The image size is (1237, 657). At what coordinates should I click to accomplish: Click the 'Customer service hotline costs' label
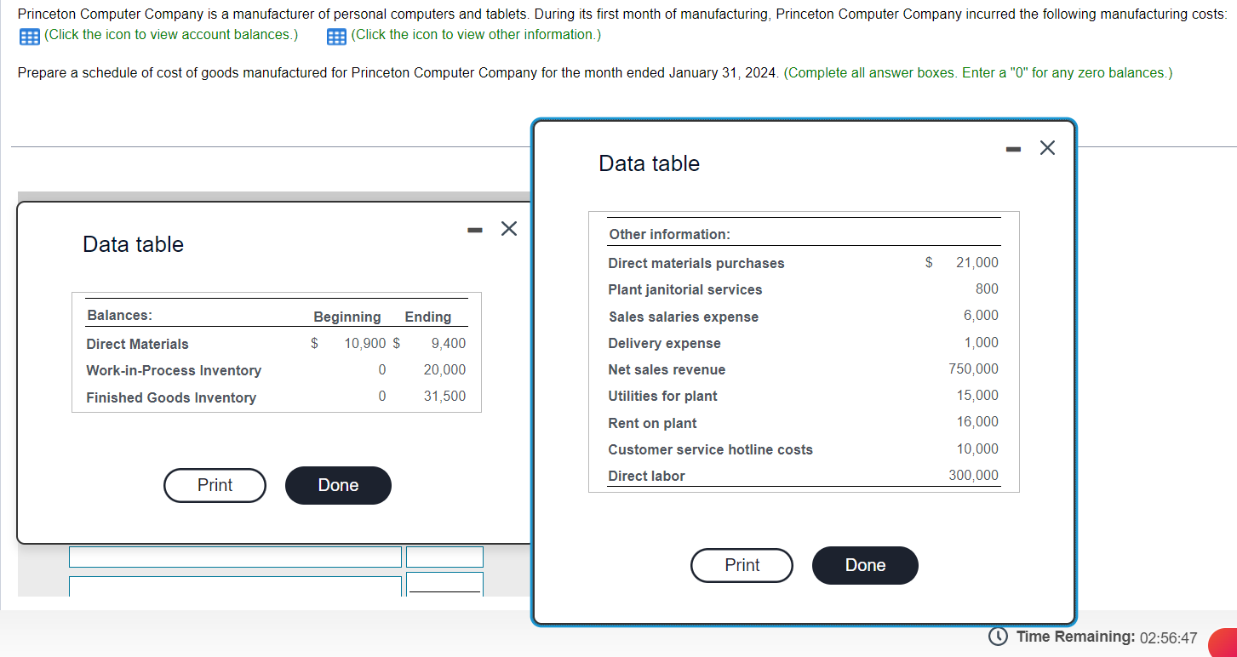click(710, 450)
